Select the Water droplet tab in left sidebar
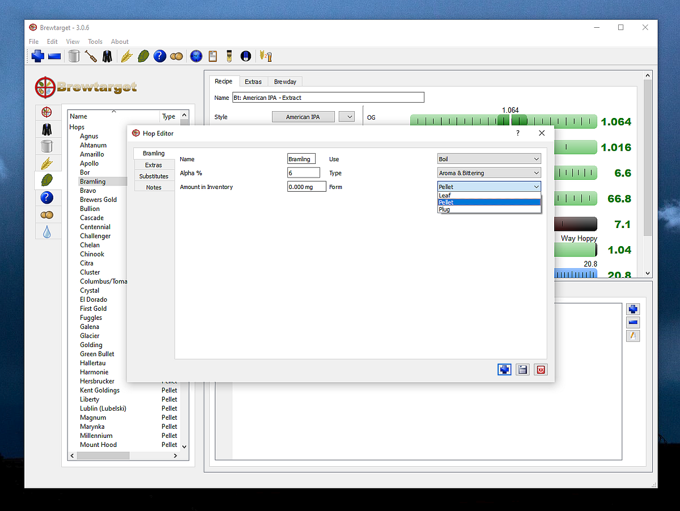 tap(46, 231)
